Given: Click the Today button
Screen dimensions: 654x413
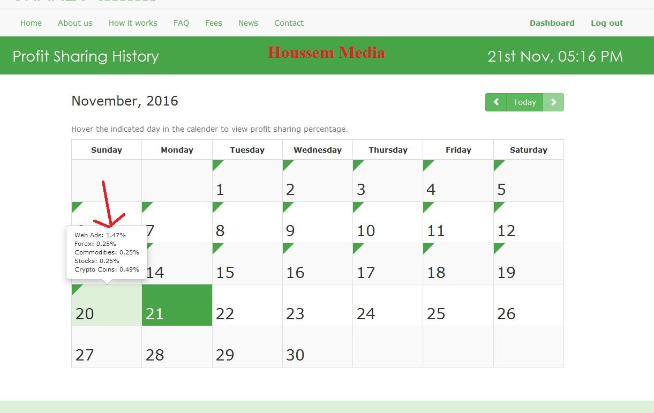Looking at the screenshot, I should tap(524, 102).
